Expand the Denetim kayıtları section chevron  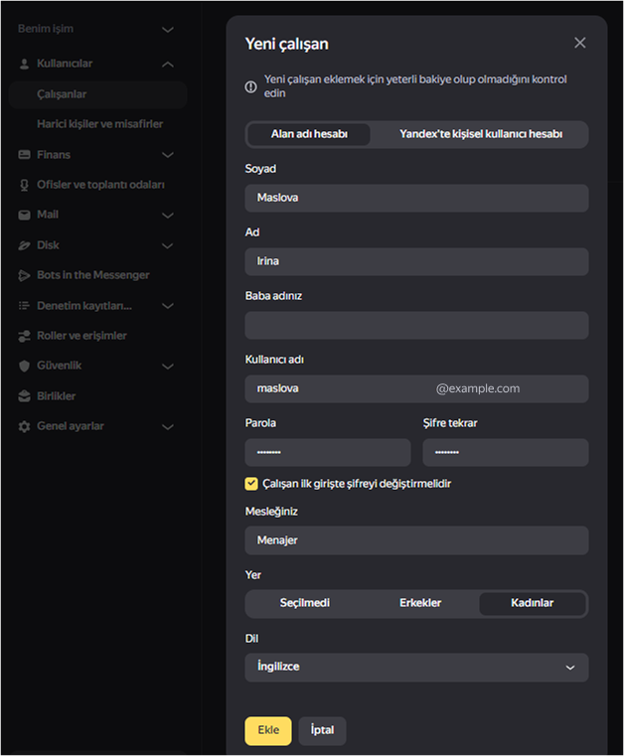click(x=167, y=306)
